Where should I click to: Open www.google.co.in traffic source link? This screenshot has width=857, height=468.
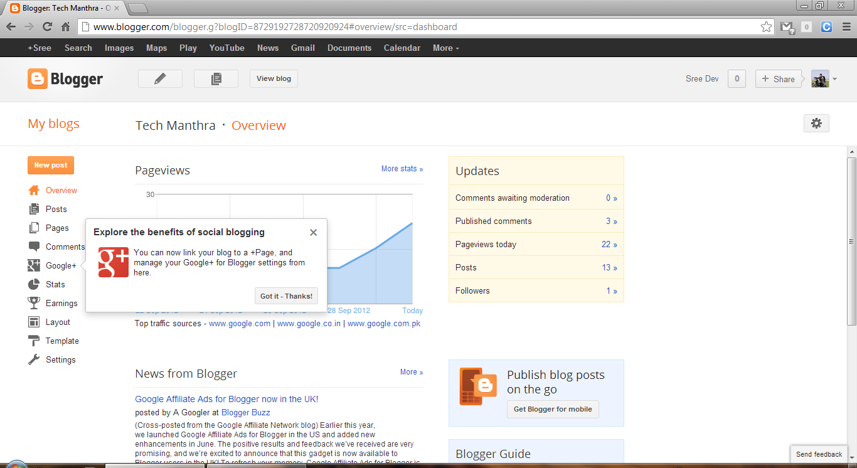[309, 324]
